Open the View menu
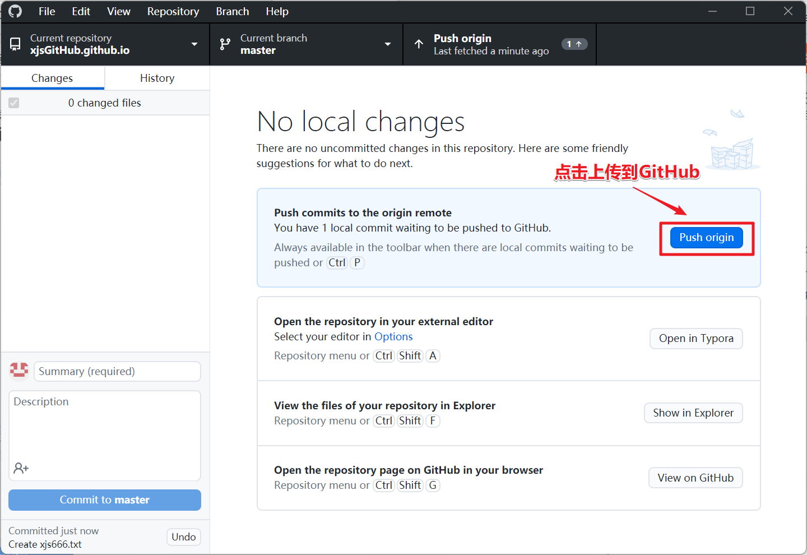The image size is (807, 555). (x=119, y=11)
